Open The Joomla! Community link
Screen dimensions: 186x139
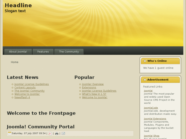(x=29, y=91)
